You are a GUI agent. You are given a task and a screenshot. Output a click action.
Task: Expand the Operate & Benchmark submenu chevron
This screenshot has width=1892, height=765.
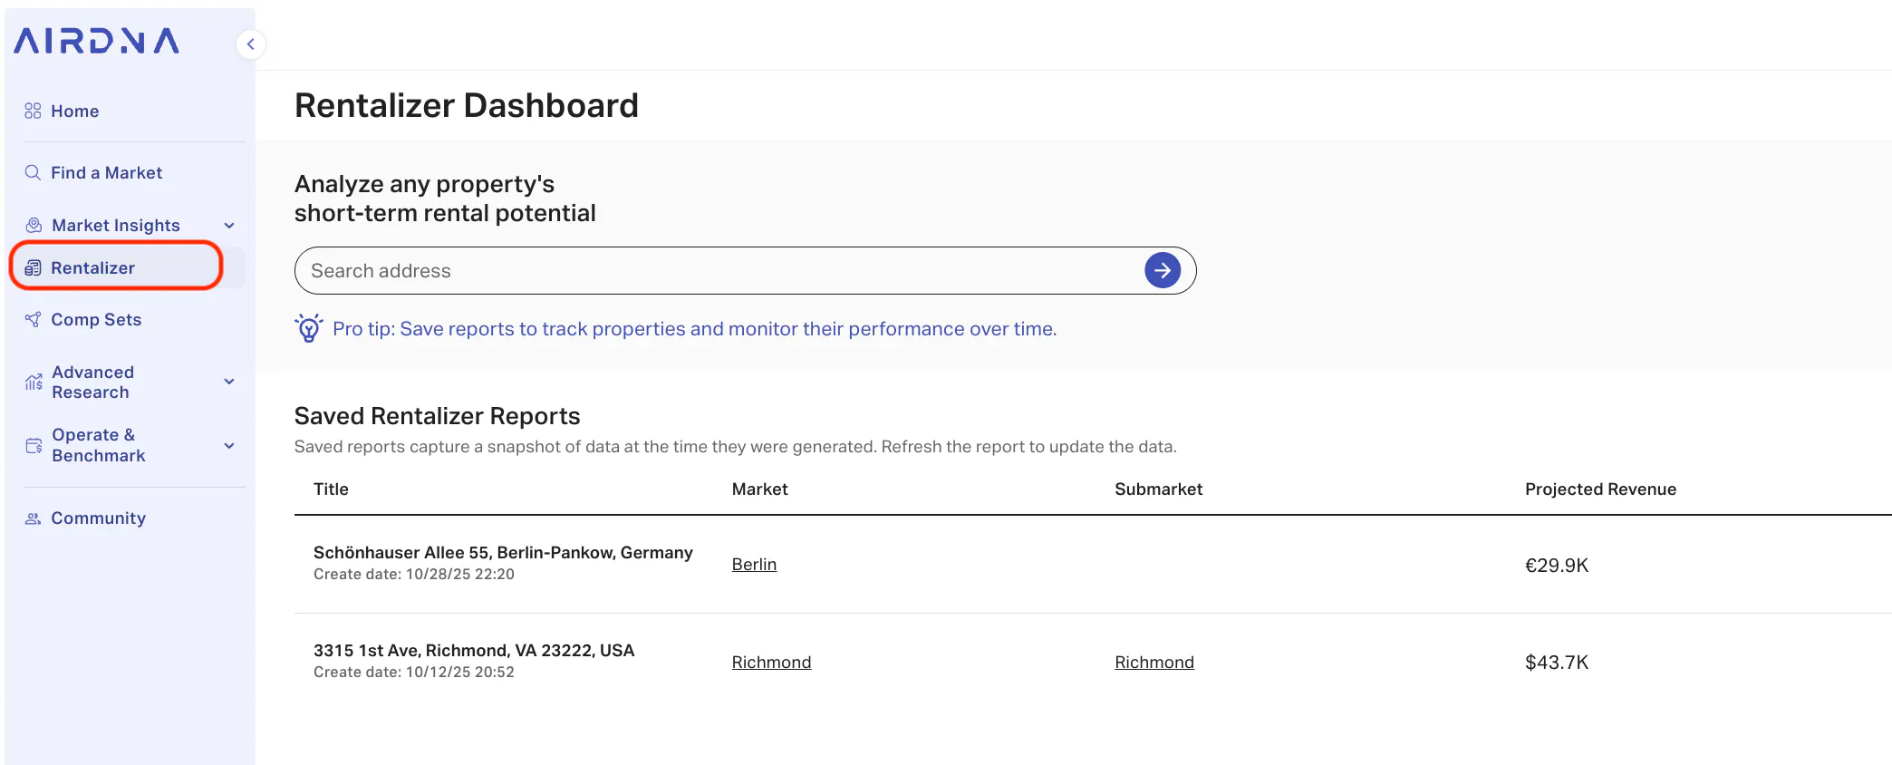pos(229,446)
